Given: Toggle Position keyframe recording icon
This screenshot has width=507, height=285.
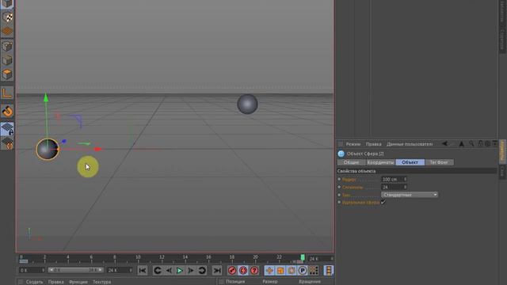Looking at the screenshot, I should coord(269,271).
